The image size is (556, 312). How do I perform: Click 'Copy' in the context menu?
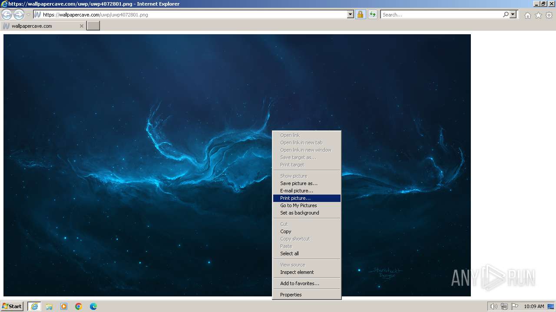307,231
